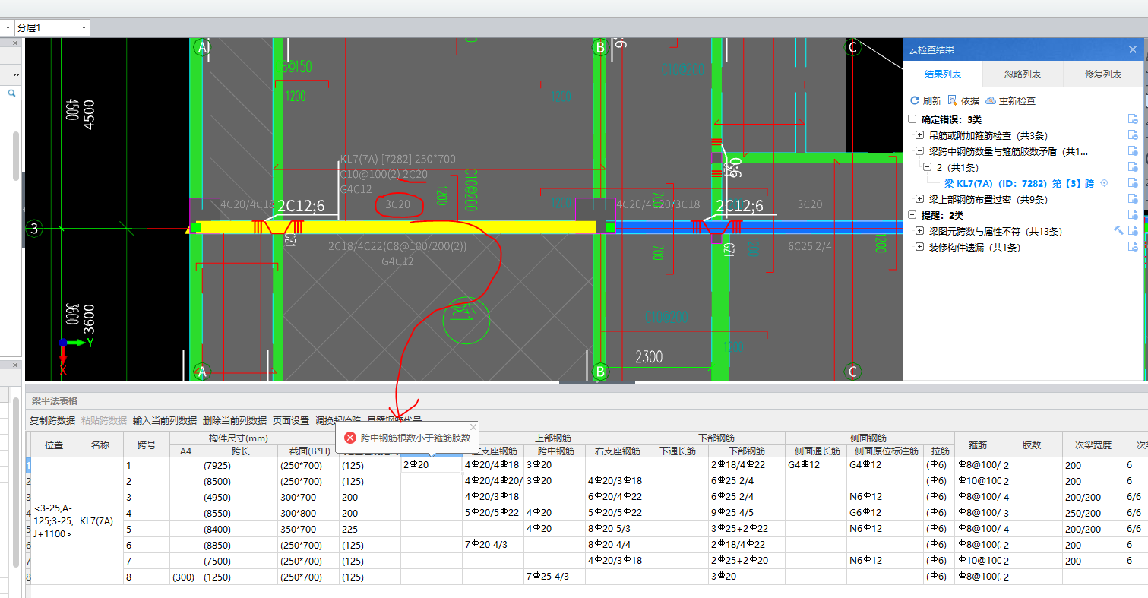Switch to the 忽略列表 tab

tap(1023, 74)
